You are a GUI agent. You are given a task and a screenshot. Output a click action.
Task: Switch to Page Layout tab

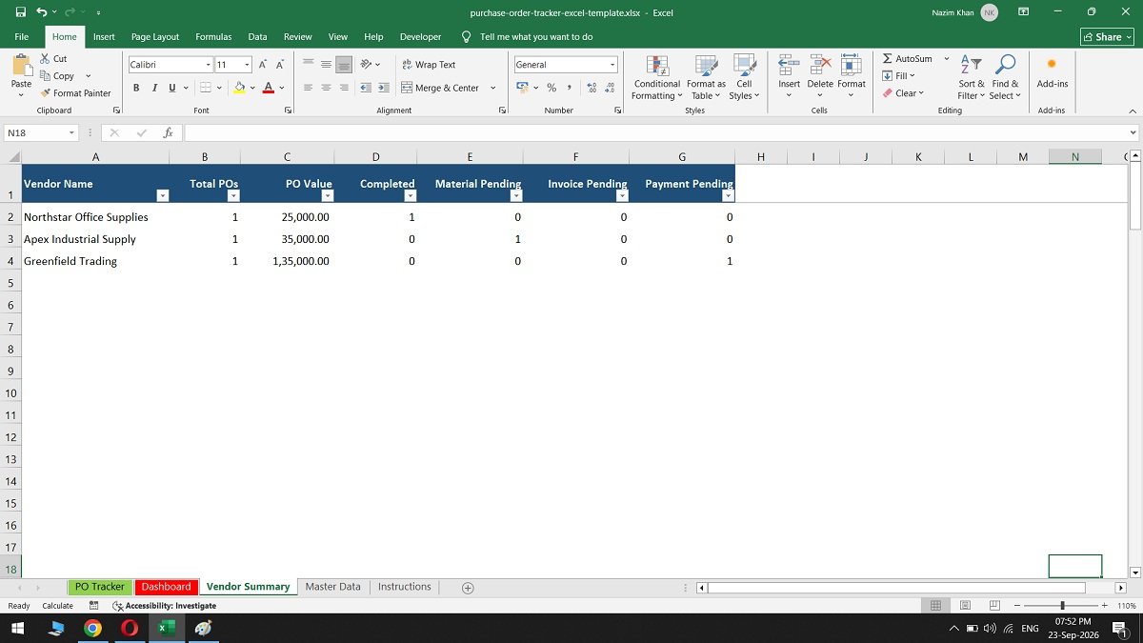point(155,36)
